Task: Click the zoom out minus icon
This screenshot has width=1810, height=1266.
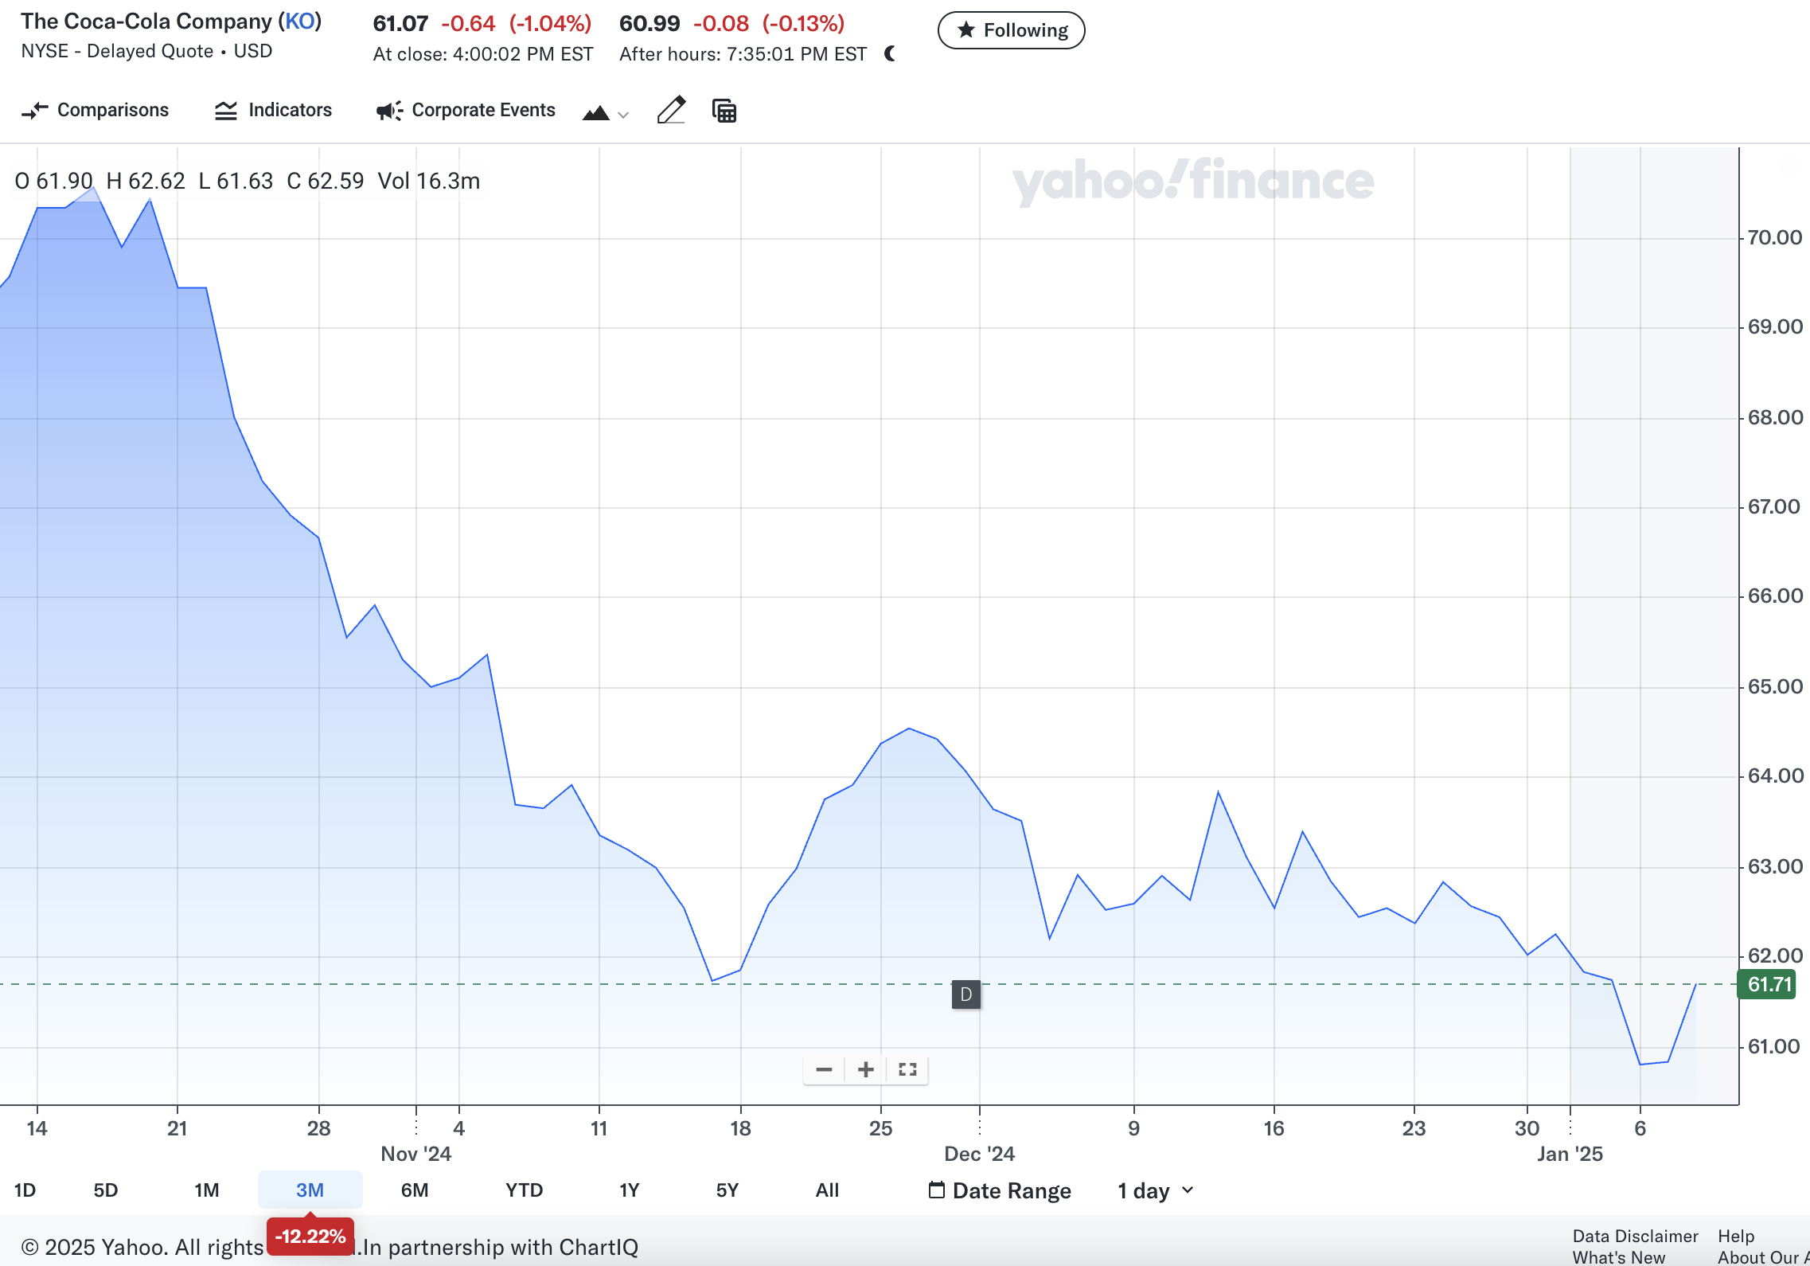Action: (x=824, y=1069)
